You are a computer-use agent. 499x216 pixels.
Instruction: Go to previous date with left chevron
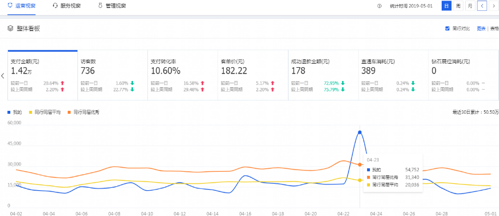coord(482,6)
